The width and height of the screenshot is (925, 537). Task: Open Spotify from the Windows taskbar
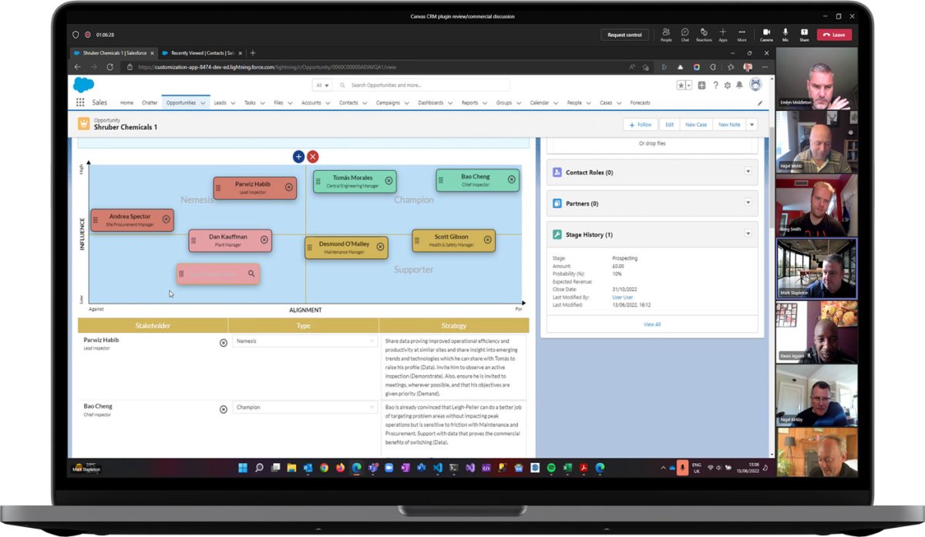click(551, 468)
